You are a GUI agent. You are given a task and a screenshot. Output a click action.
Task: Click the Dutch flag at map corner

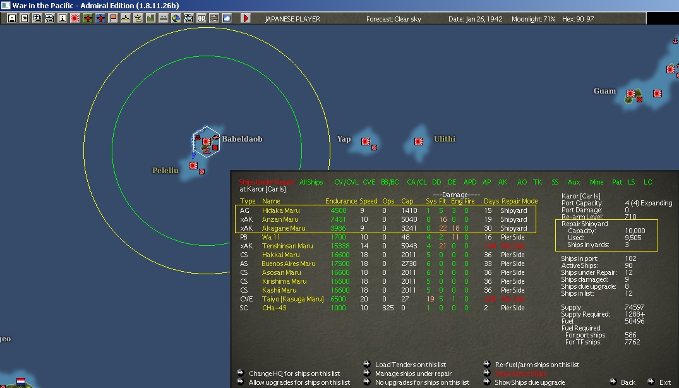point(21,382)
